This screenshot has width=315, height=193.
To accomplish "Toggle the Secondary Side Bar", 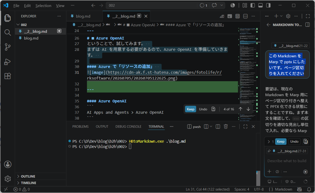I will [268, 5].
